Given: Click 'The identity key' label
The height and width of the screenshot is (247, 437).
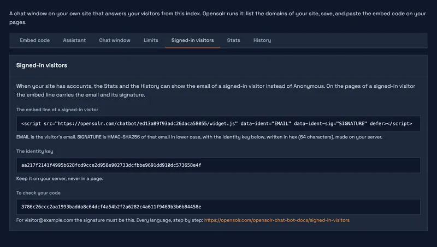Looking at the screenshot, I should click(34, 152).
